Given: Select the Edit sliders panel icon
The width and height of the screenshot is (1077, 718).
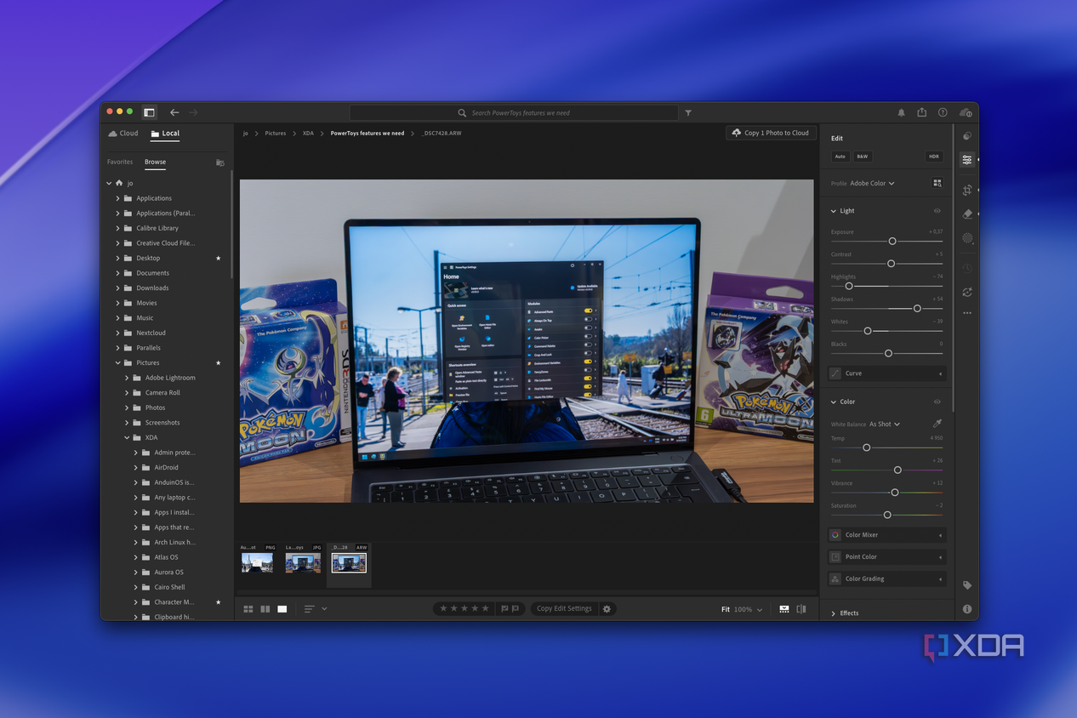Looking at the screenshot, I should [967, 160].
